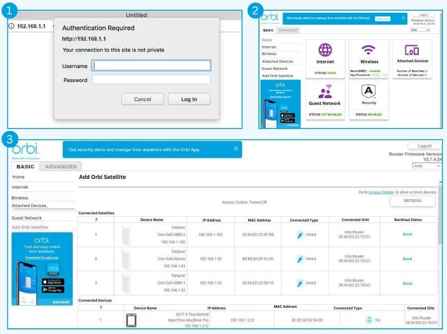Viewport: 447px width, 334px height.
Task: Click the Log In button
Action: click(189, 99)
